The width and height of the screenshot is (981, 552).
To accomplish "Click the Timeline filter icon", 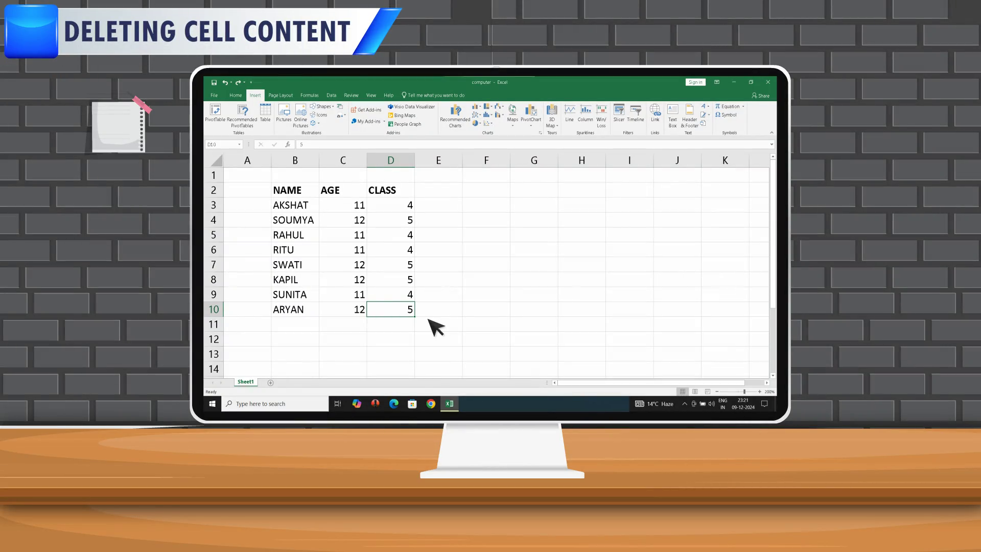I will point(635,113).
